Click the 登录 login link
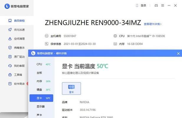Screen dimensions: 182x118 click(143, 5)
